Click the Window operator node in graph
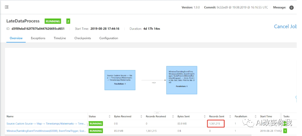Viewport: 302px width, 136px height. coord(181,80)
